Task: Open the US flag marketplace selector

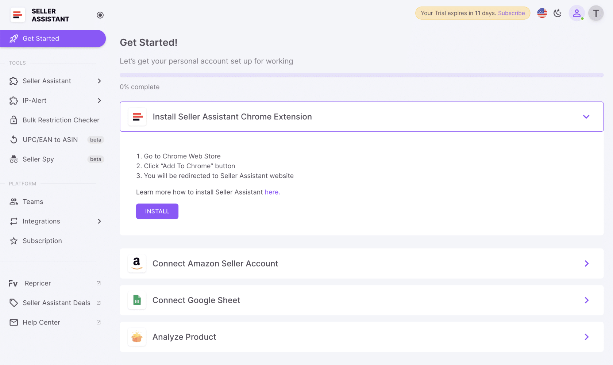Action: [542, 13]
